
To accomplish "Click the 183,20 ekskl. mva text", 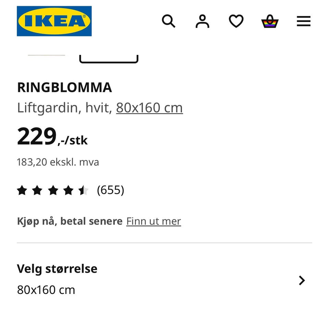I will click(x=58, y=162).
